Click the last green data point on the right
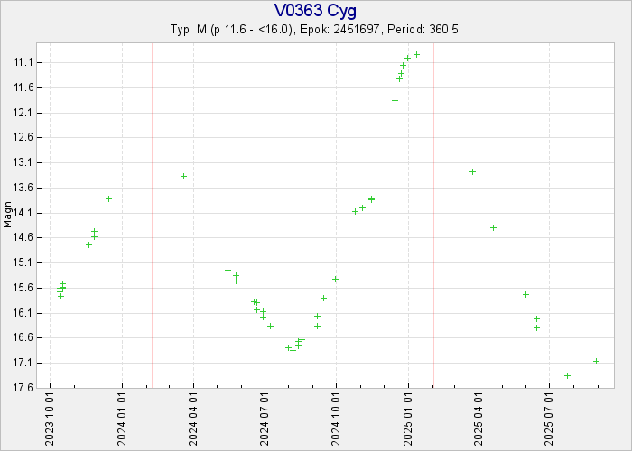 tap(596, 361)
